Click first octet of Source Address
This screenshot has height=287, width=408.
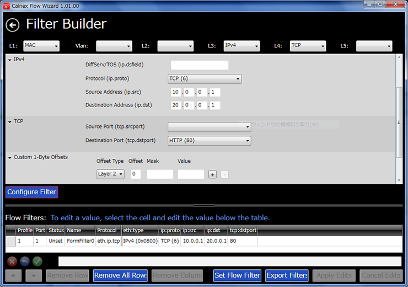tap(176, 92)
